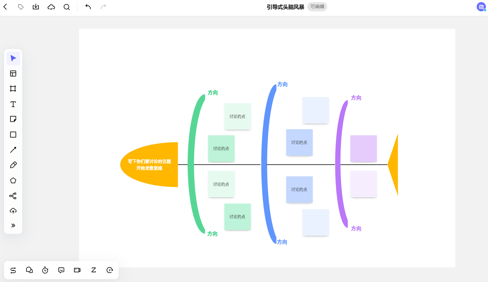Select the green curved bone arc
488x282 pixels.
[191, 165]
